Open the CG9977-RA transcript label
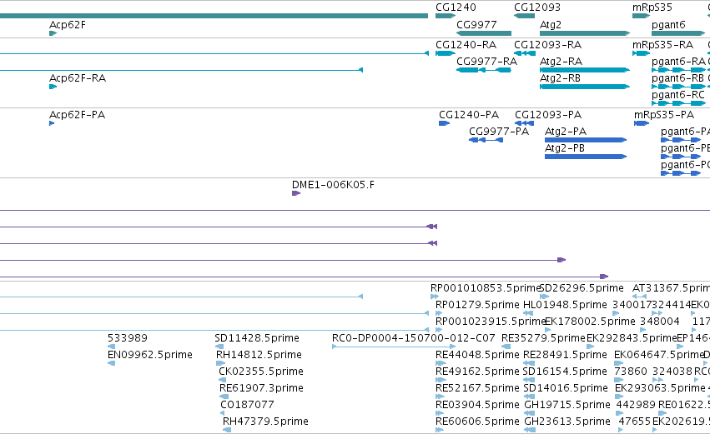 [x=486, y=62]
